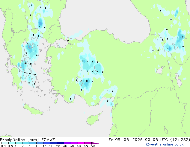Click the Crete island on the map
The image size is (190, 147).
(33, 110)
